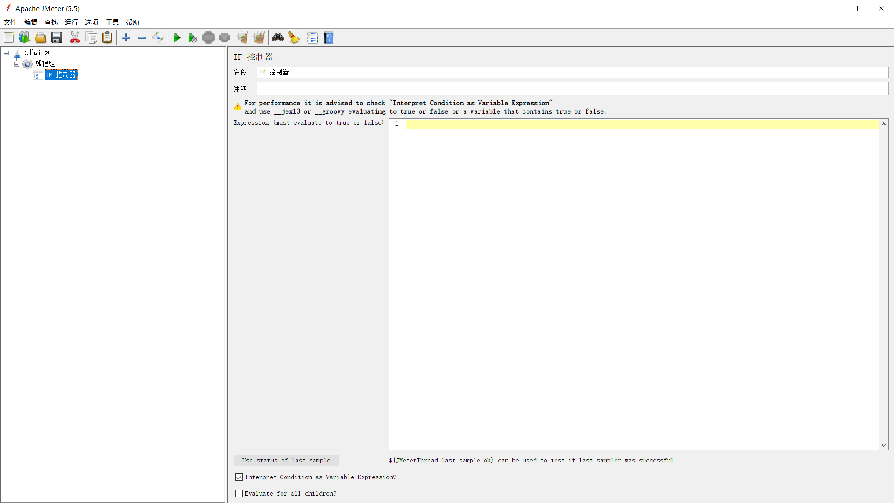Open Help with the question mark icon
The height and width of the screenshot is (503, 894).
(329, 38)
